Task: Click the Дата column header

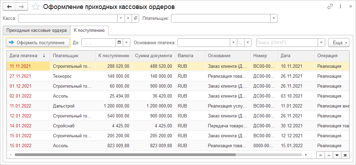Action: click(296, 56)
